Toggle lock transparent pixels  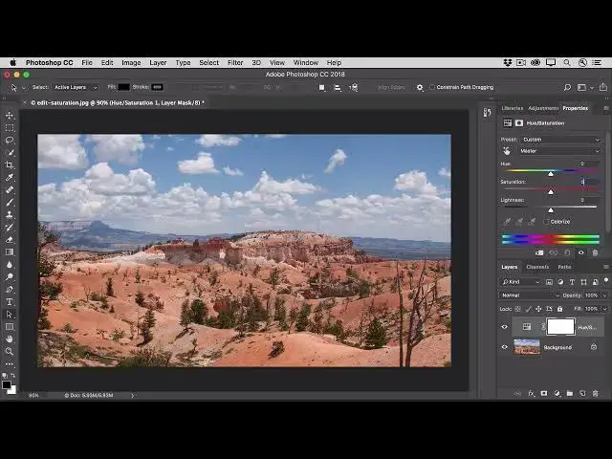[517, 309]
